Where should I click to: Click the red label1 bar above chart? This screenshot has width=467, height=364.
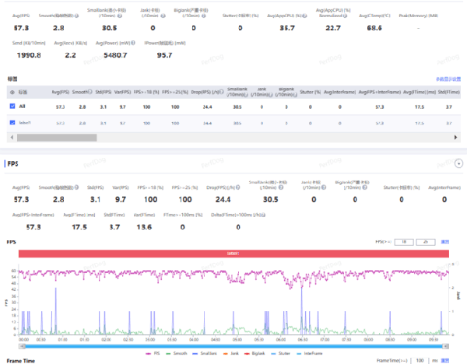coord(232,254)
